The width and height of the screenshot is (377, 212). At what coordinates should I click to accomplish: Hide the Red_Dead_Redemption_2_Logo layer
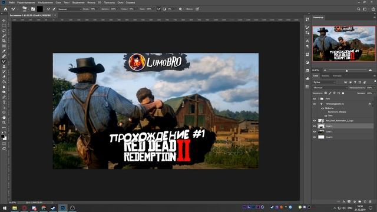314,121
